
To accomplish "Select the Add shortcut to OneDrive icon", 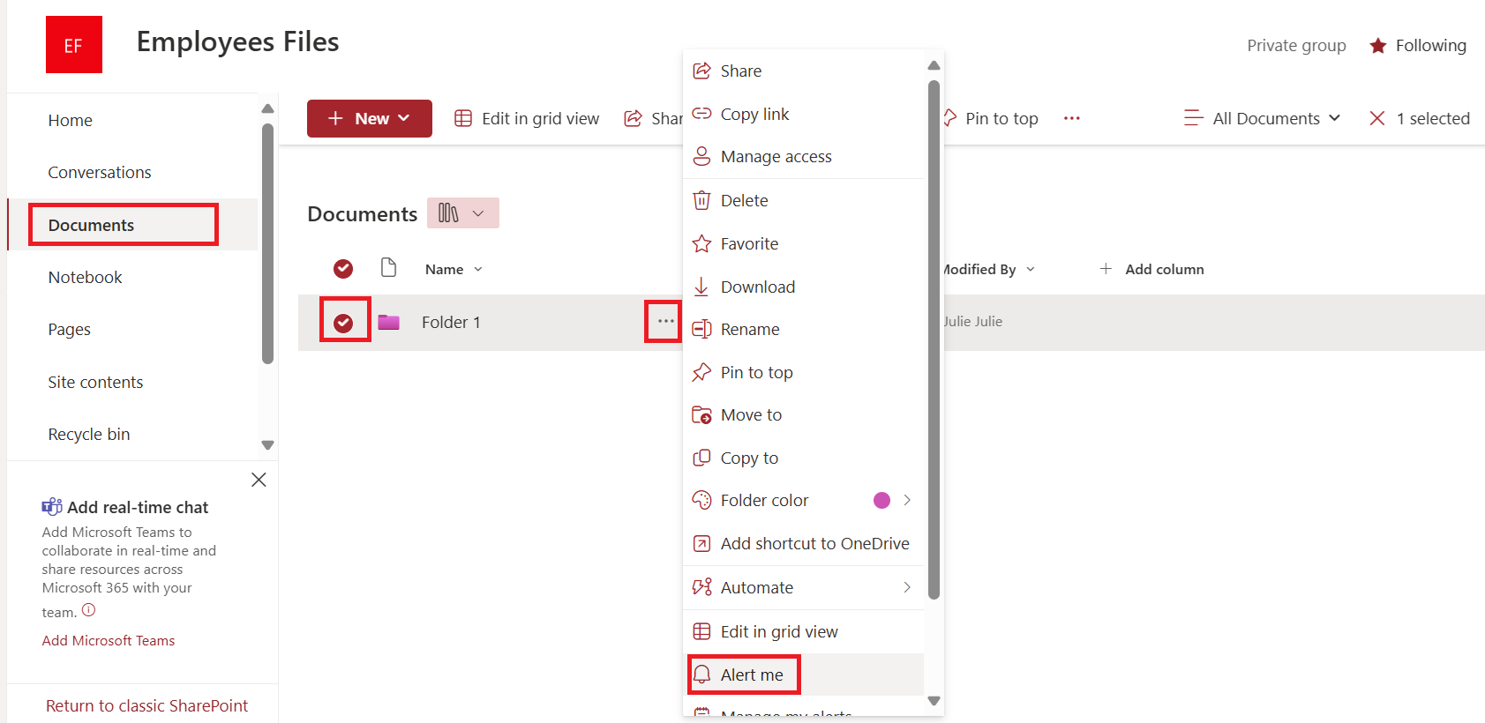I will pyautogui.click(x=701, y=543).
